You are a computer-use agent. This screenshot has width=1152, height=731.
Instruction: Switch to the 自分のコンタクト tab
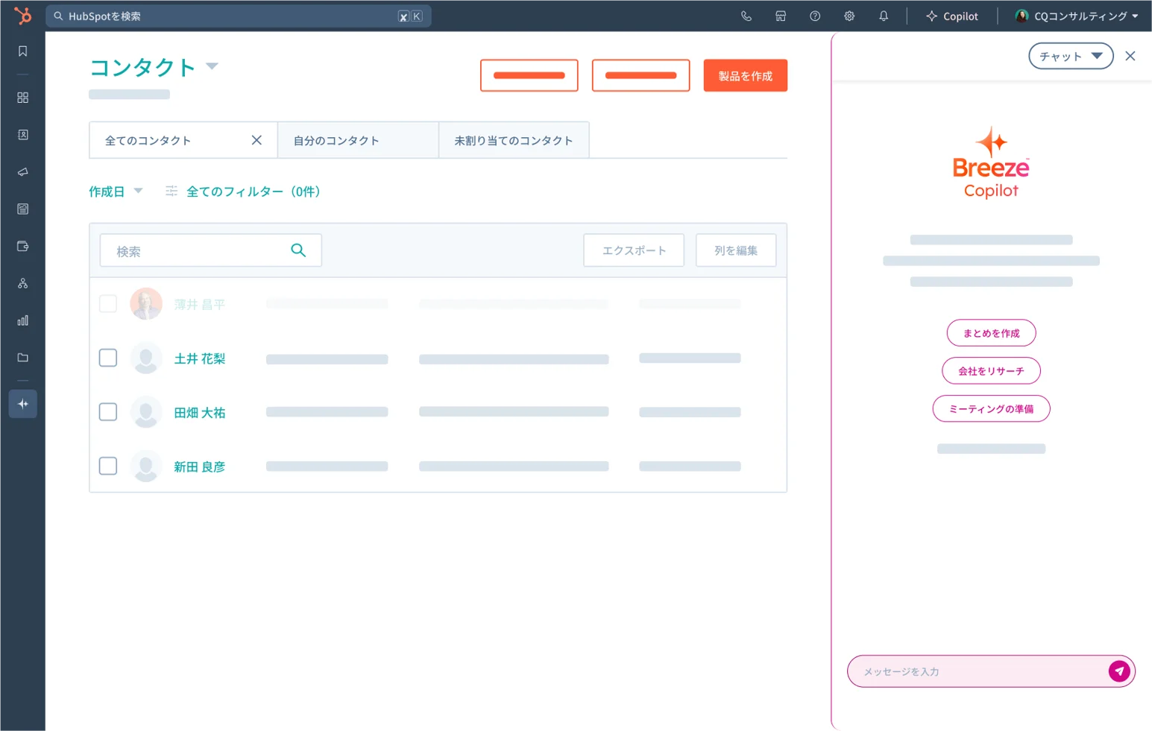tap(336, 140)
